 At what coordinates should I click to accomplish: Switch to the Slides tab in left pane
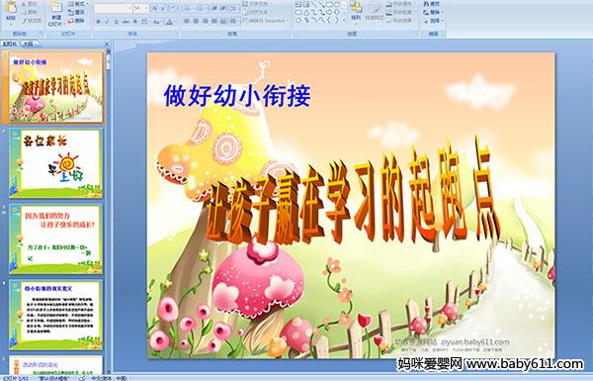point(10,44)
